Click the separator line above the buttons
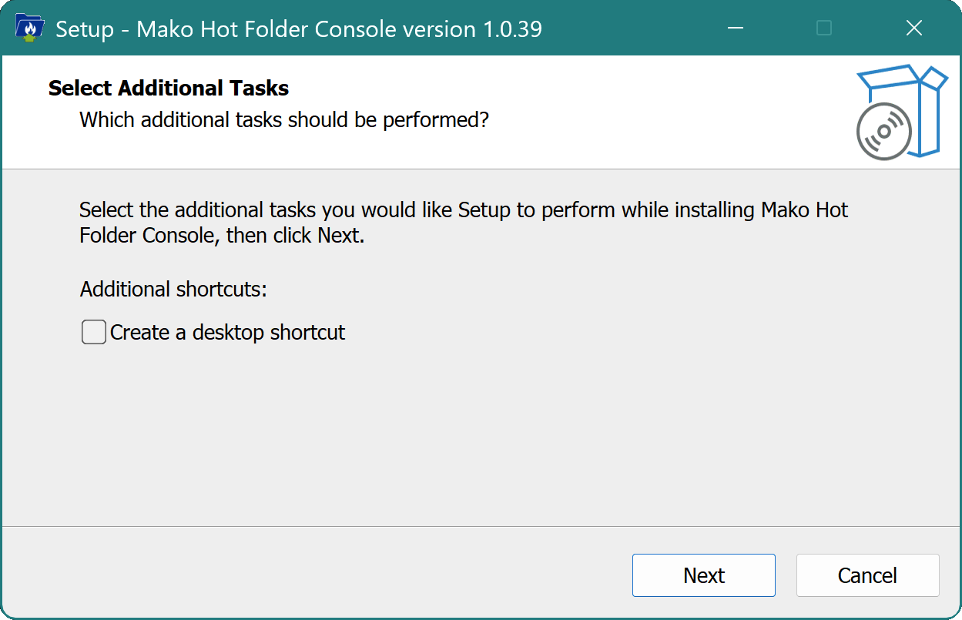This screenshot has width=962, height=620. pos(481,527)
